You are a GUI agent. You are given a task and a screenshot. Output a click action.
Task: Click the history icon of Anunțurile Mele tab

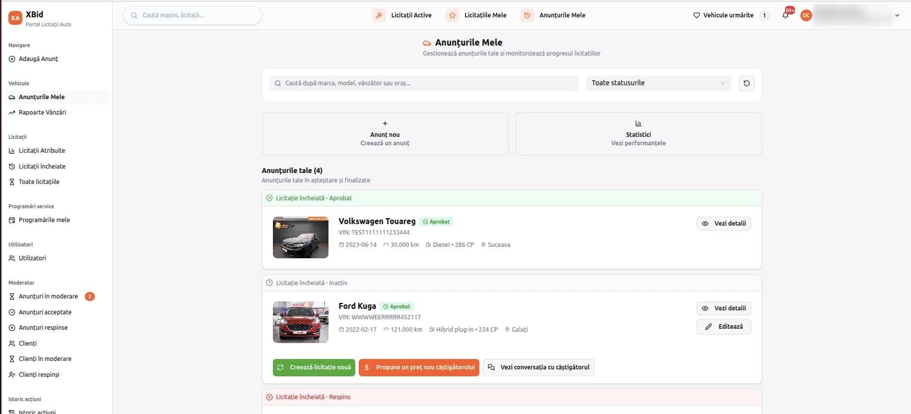[527, 15]
